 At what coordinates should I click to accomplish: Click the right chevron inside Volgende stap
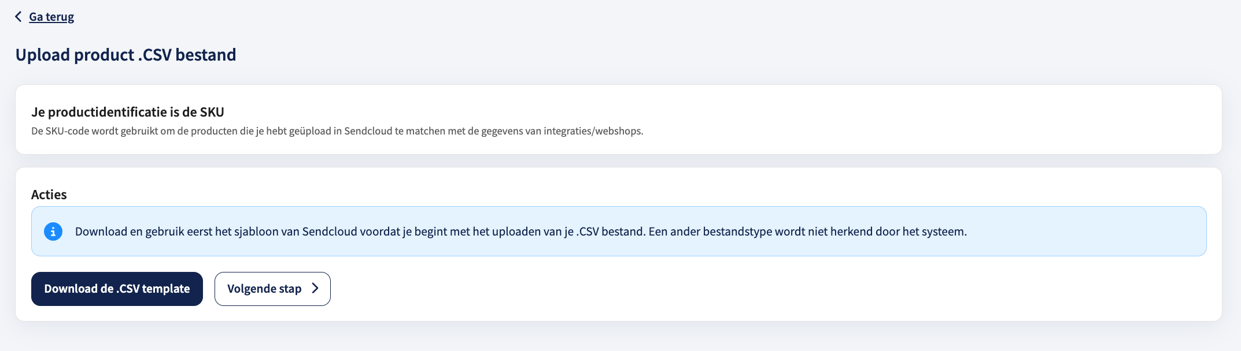[x=315, y=288]
